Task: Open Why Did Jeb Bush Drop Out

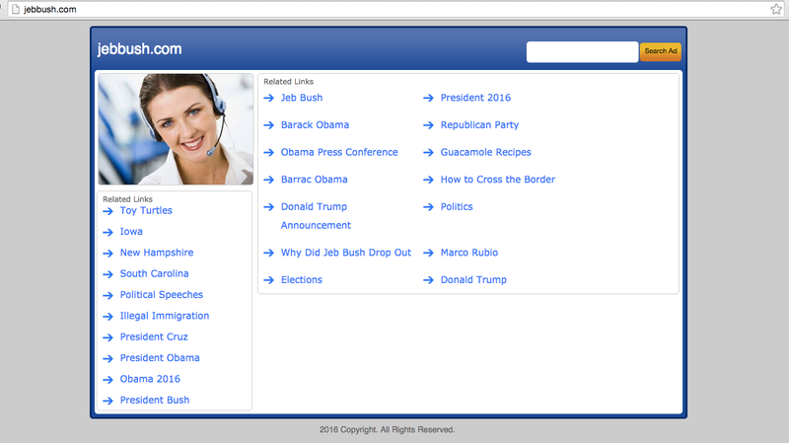Action: point(346,253)
